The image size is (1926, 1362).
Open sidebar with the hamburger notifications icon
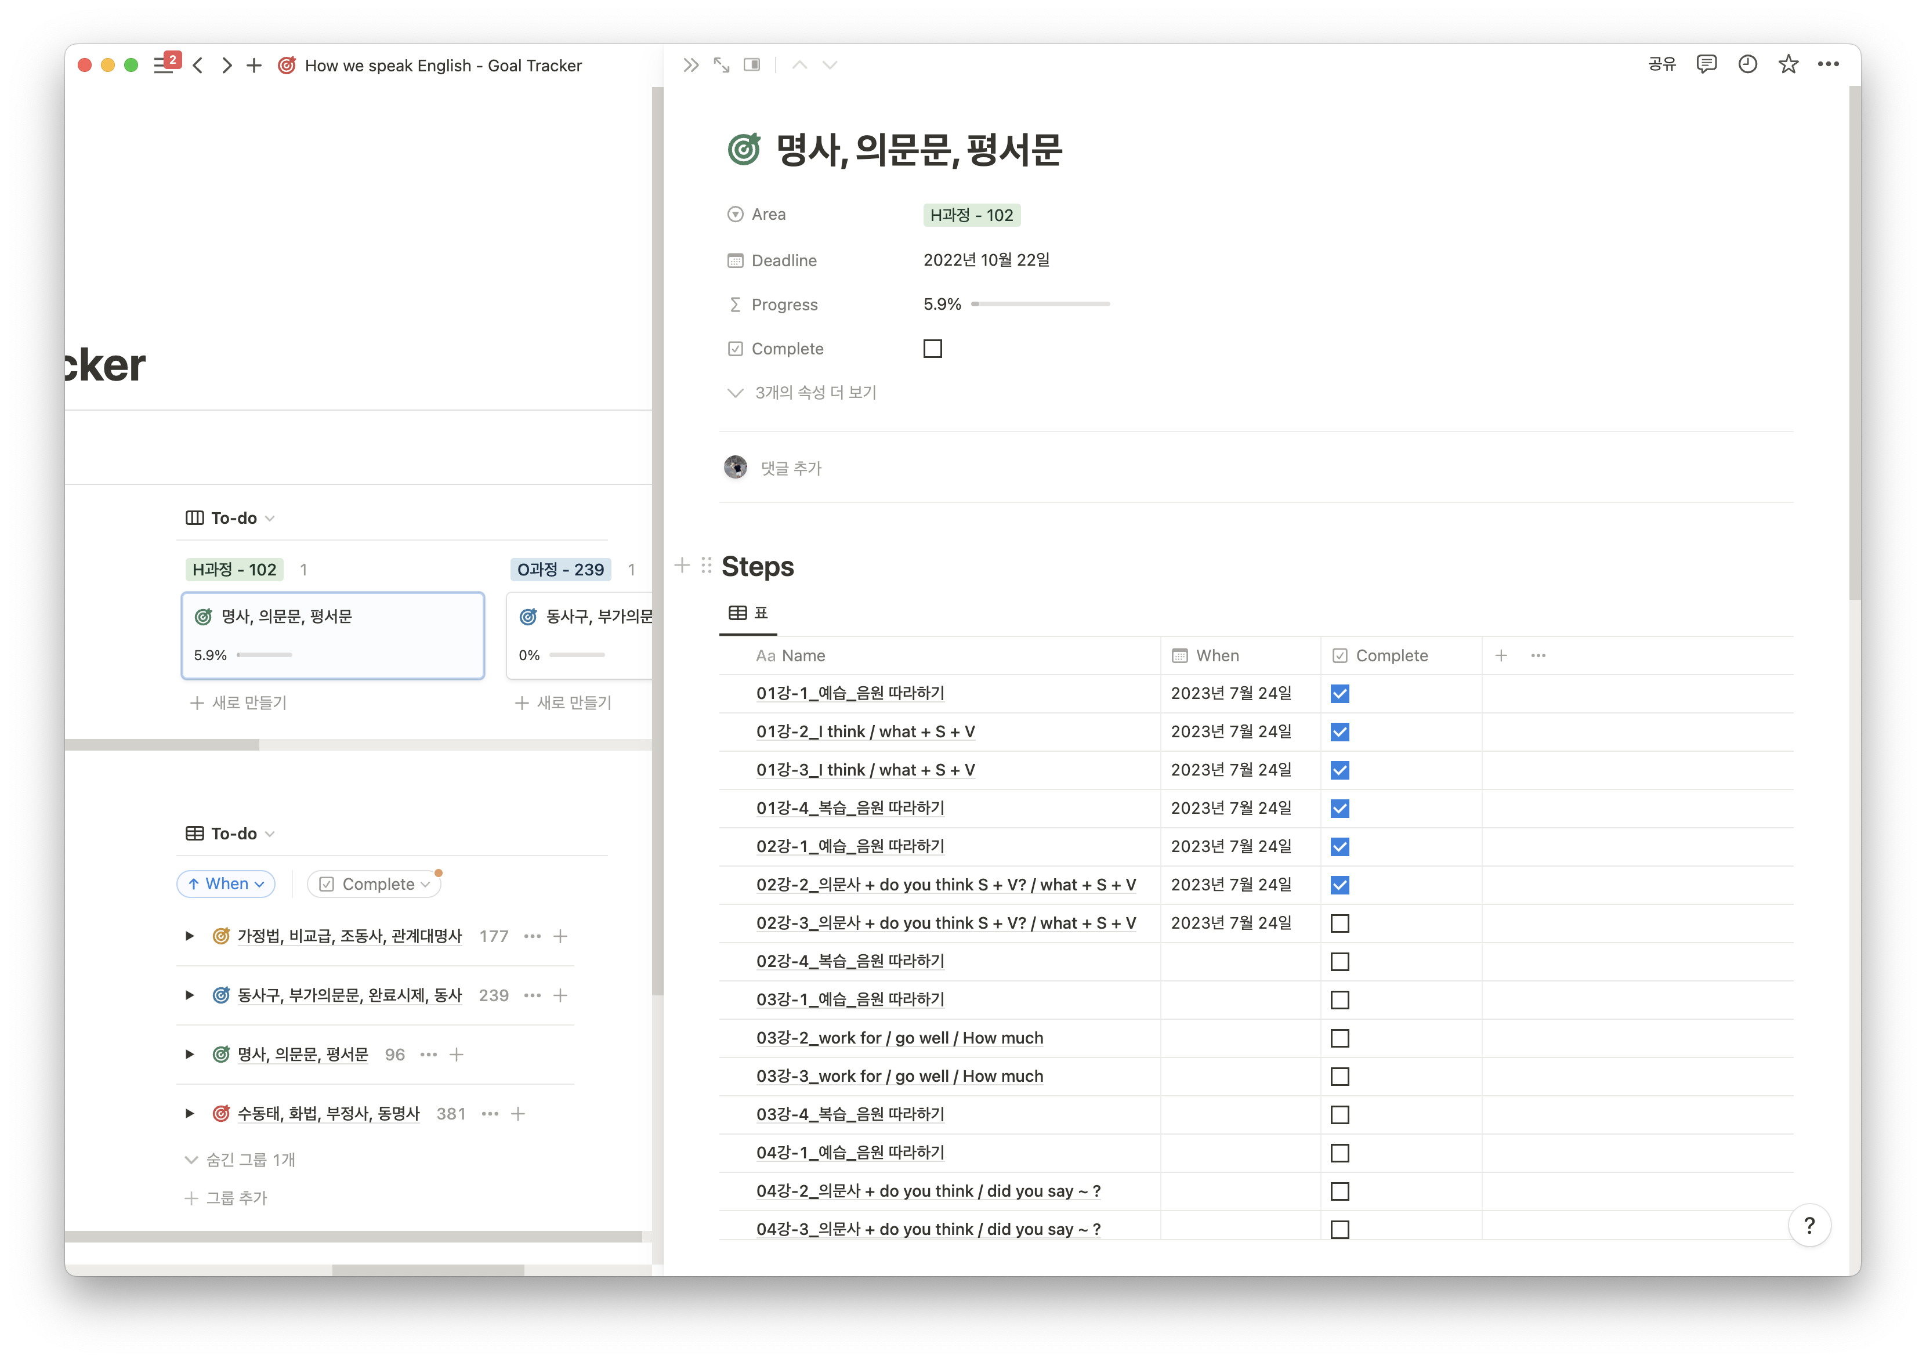164,64
